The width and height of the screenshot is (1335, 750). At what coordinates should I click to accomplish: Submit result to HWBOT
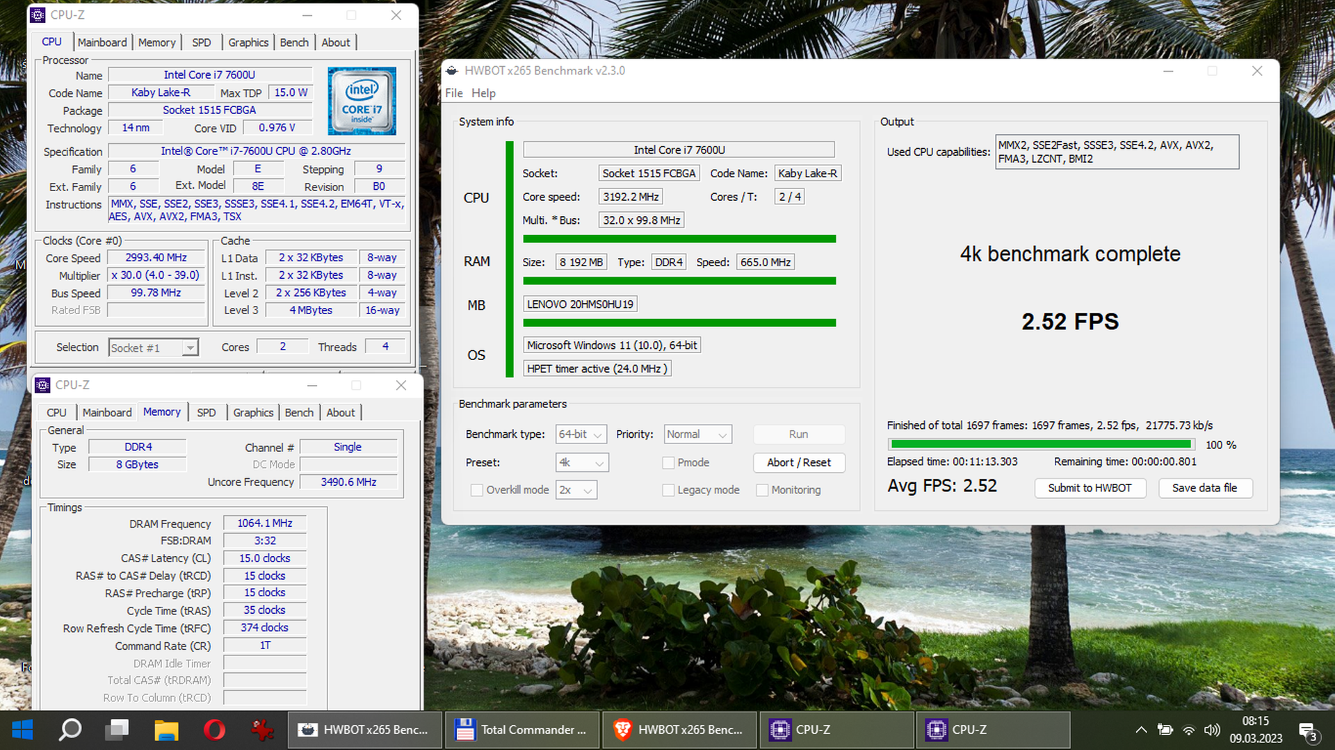1090,488
